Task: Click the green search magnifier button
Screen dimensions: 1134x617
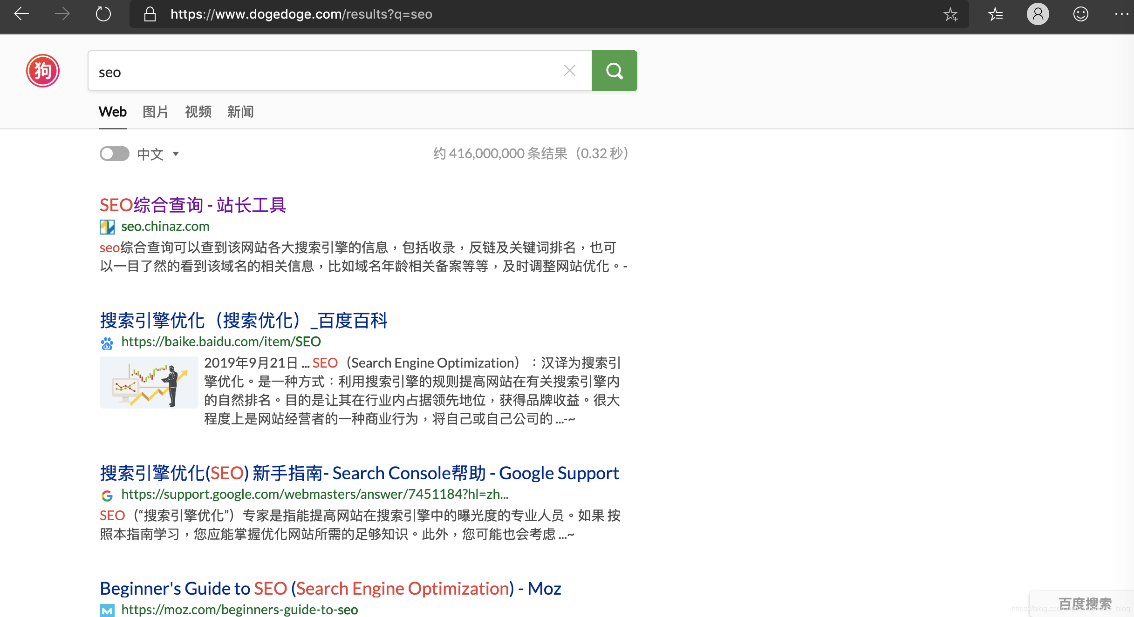Action: (614, 71)
